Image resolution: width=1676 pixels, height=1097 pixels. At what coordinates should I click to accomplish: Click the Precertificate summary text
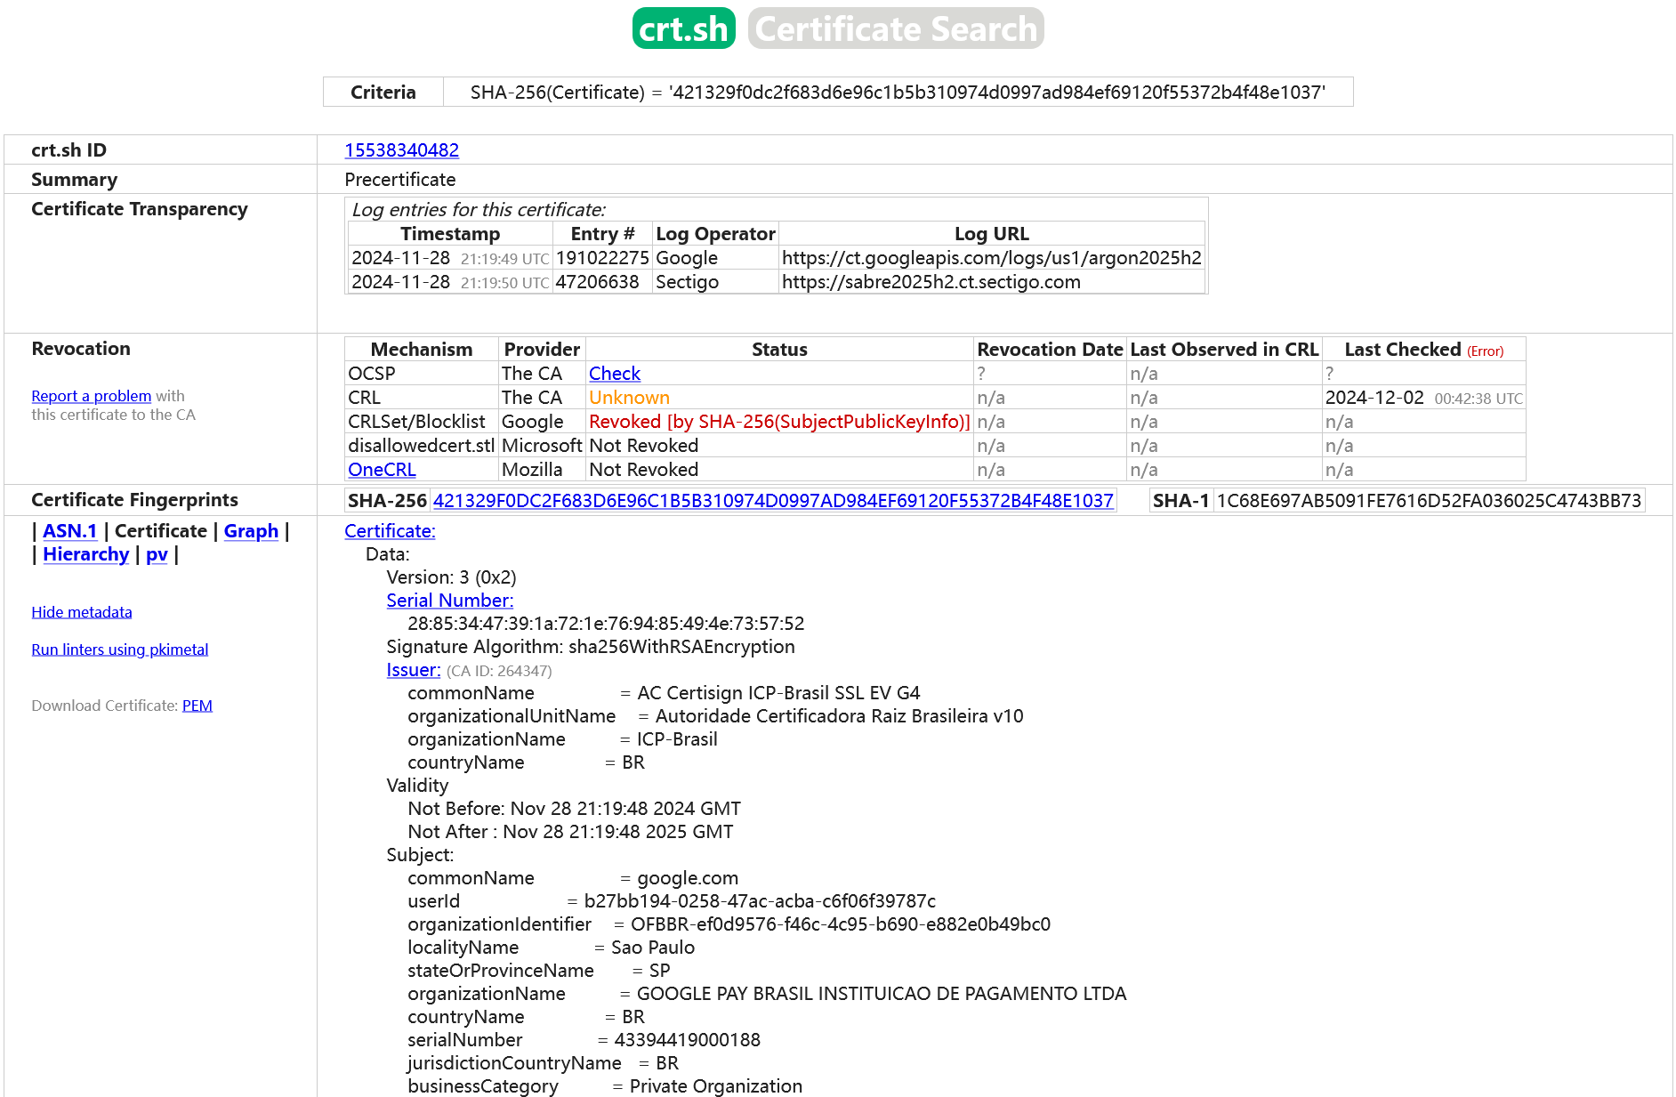[399, 180]
